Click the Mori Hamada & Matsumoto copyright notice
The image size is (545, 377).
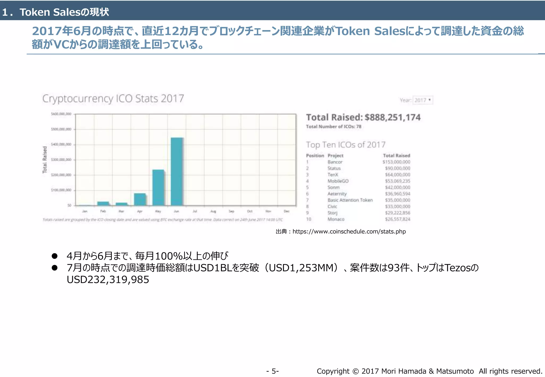430,371
